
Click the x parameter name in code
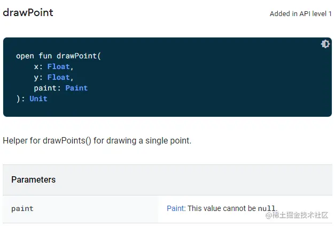(x=36, y=66)
